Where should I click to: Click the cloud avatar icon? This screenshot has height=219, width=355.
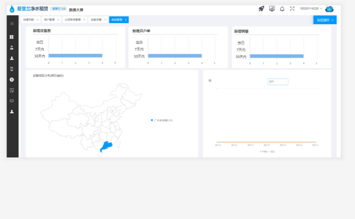tap(330, 9)
